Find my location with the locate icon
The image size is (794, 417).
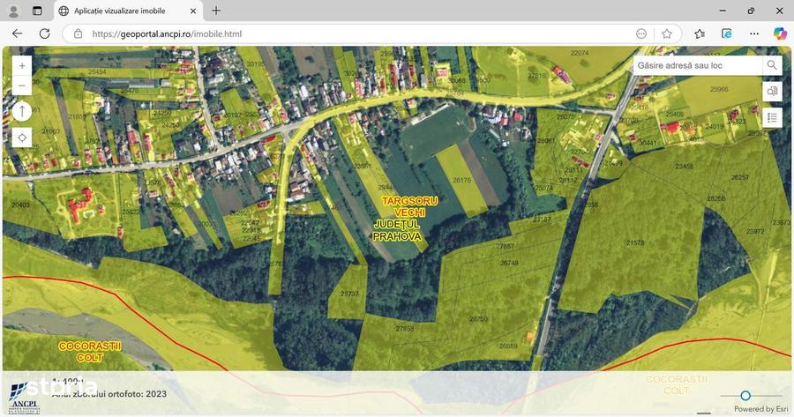[22, 138]
